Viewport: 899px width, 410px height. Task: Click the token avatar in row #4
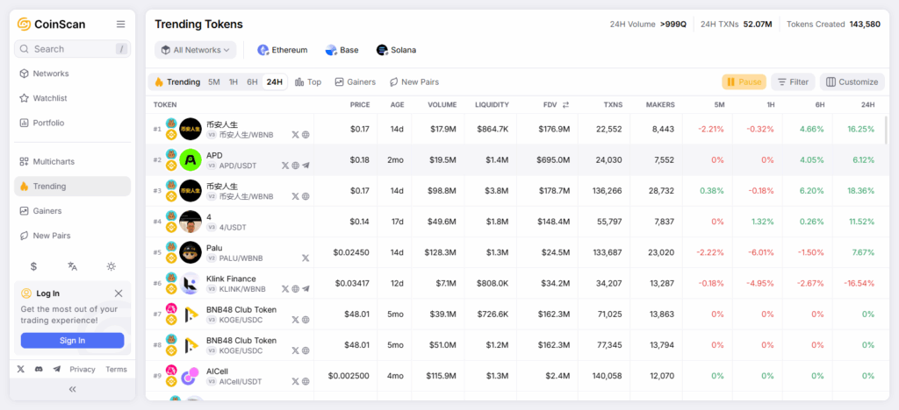pyautogui.click(x=191, y=222)
